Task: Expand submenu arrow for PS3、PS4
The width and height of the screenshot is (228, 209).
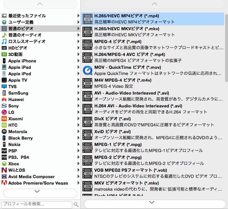Action: pos(79,157)
